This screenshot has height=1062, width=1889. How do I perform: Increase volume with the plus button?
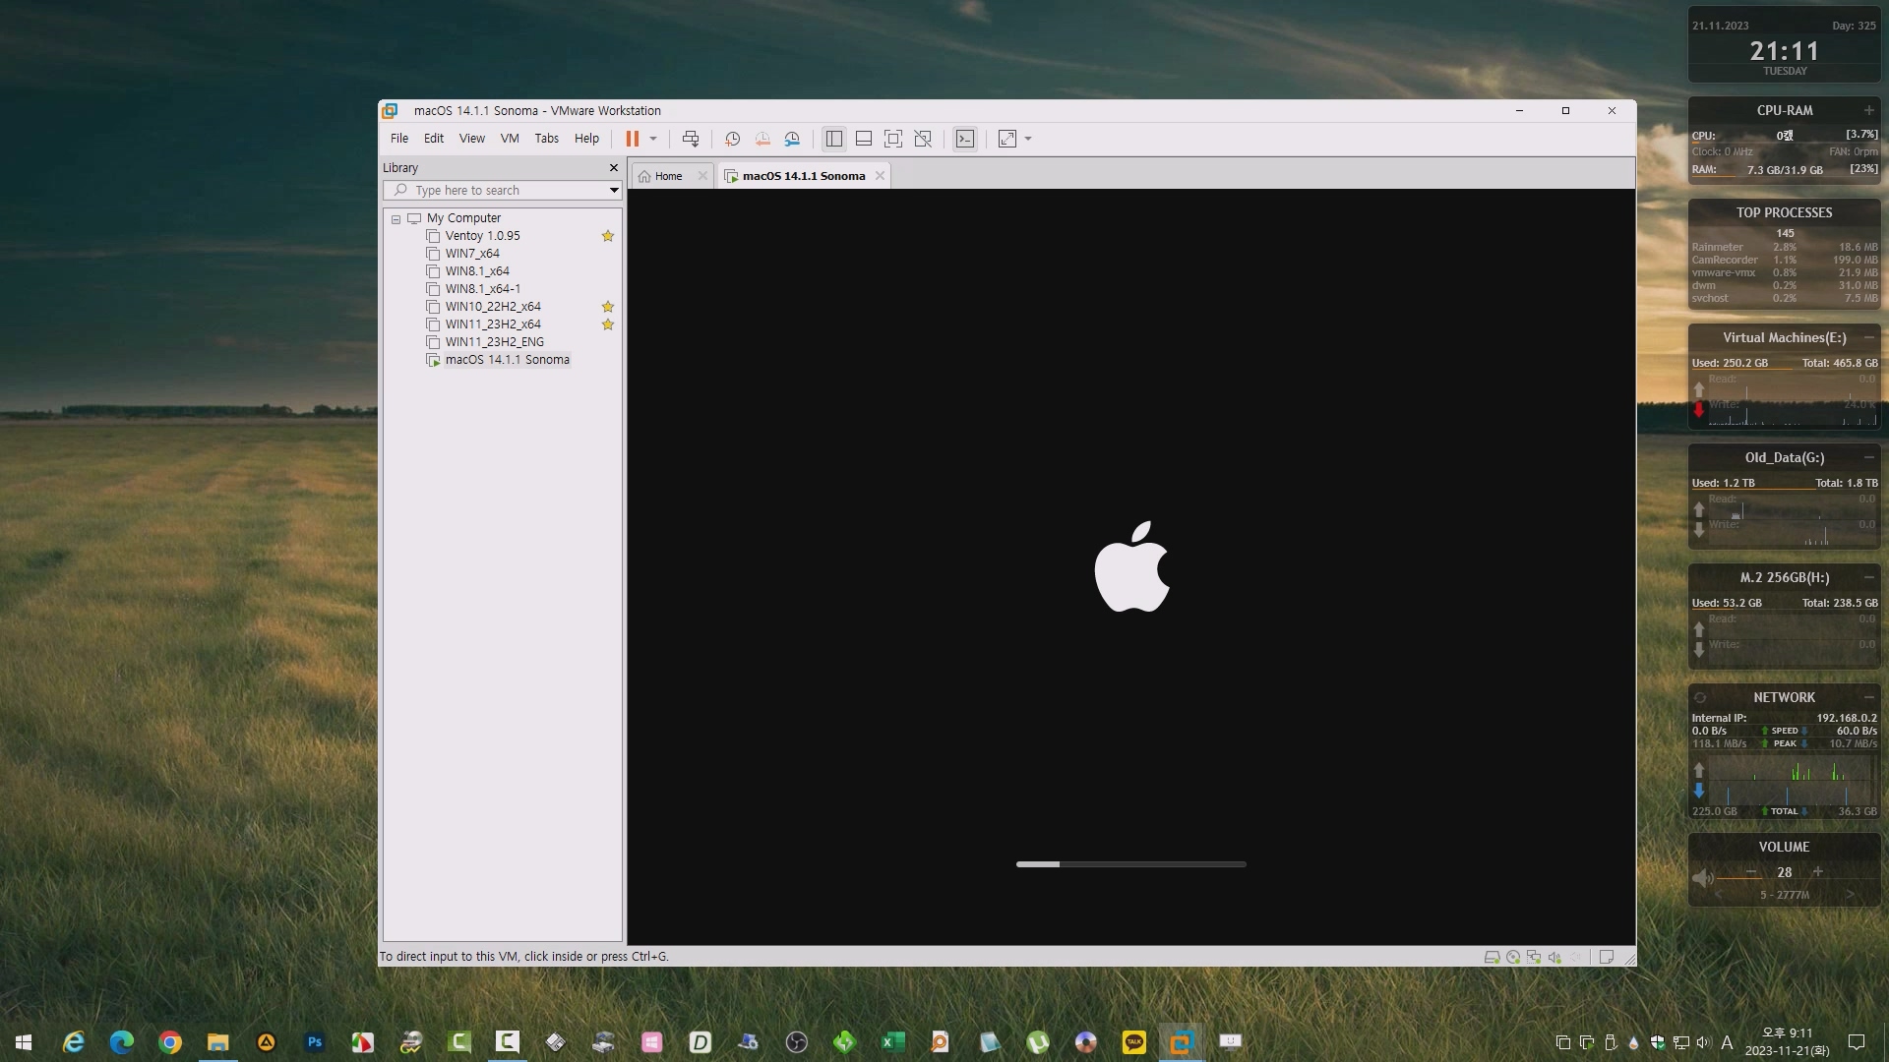point(1818,872)
